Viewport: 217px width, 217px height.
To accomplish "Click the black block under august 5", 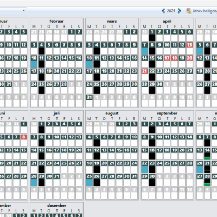I will 97,143.
